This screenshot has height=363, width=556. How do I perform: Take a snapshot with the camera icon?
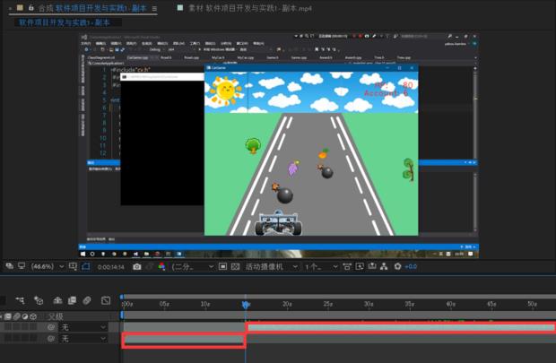pos(136,266)
